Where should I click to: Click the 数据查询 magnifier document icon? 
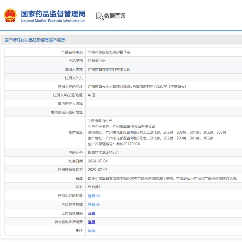tap(100, 16)
